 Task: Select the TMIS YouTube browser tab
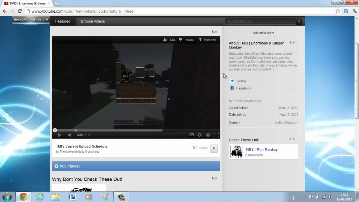(x=27, y=3)
